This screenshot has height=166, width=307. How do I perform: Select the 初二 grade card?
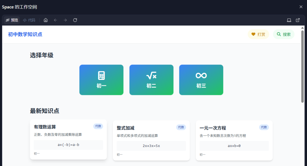point(151,80)
